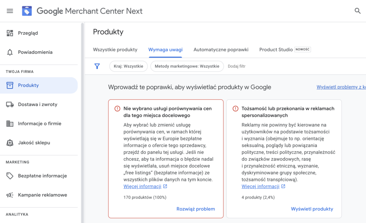366x223 pixels.
Task: Open the Product Studio tab
Action: point(276,50)
